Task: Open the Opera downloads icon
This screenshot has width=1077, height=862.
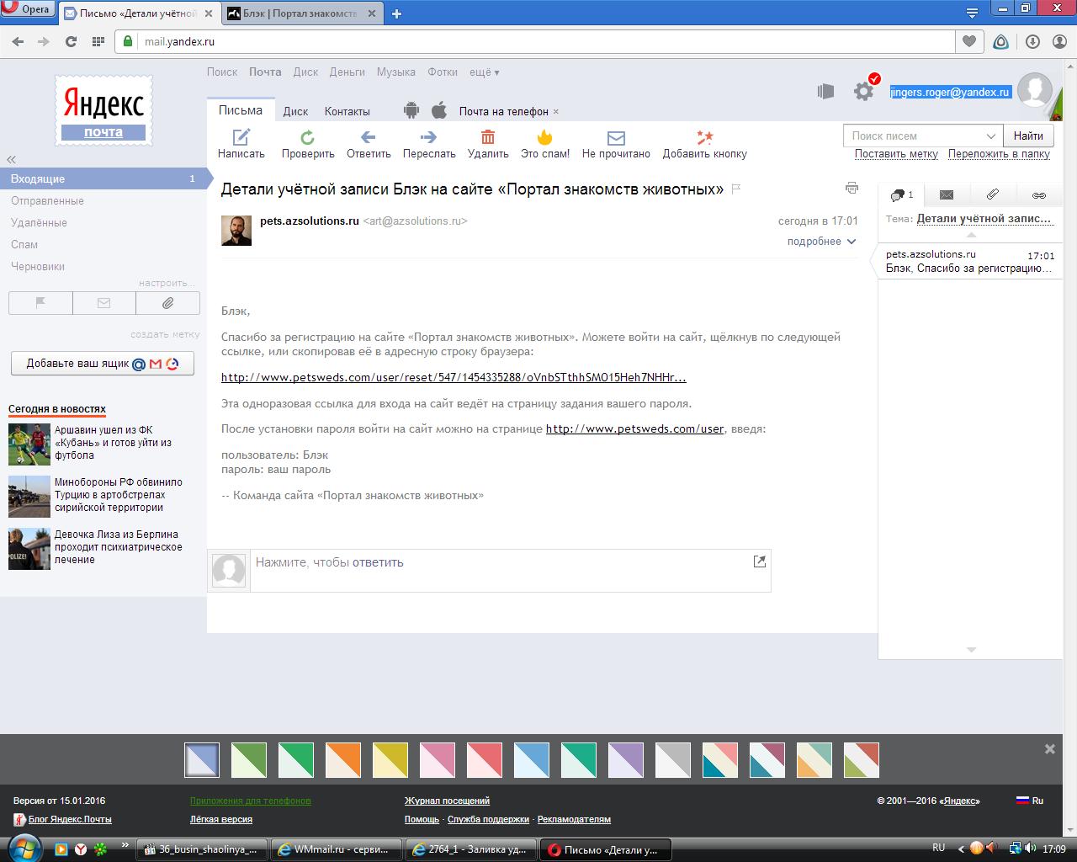Action: click(1033, 41)
